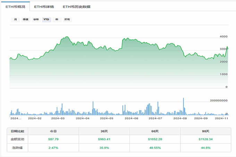Click the YTD range button
Image resolution: width=236 pixels, height=157 pixels.
(46, 20)
